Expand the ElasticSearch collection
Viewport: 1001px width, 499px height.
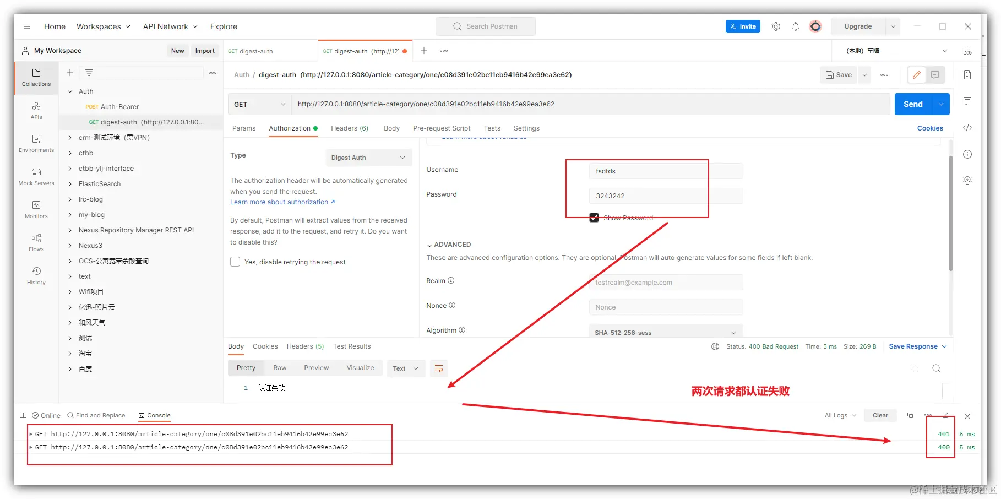click(x=70, y=184)
